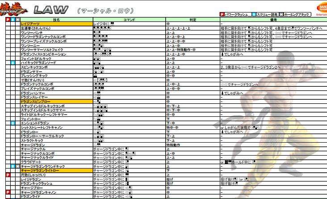Click the シットストレートレフトキャノン cell
This screenshot has width=327, height=199.
[x=57, y=127]
